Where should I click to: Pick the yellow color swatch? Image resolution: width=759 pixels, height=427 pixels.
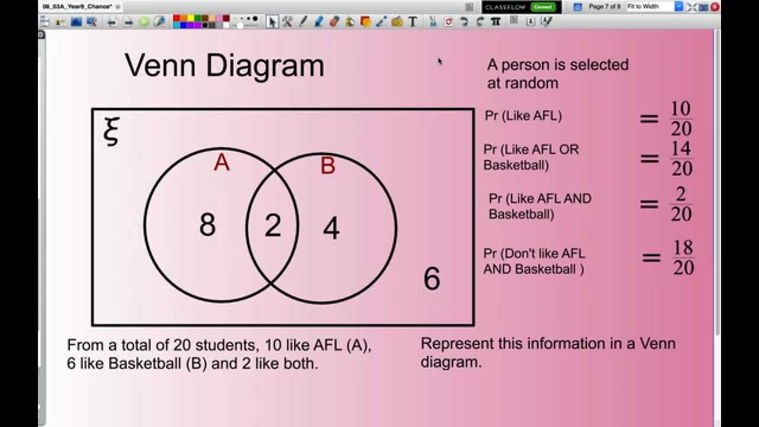coord(191,18)
